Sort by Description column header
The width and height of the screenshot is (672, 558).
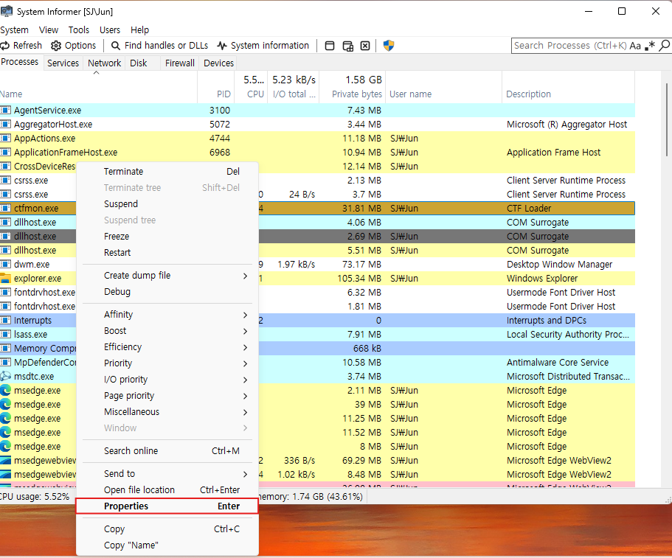tap(568, 88)
